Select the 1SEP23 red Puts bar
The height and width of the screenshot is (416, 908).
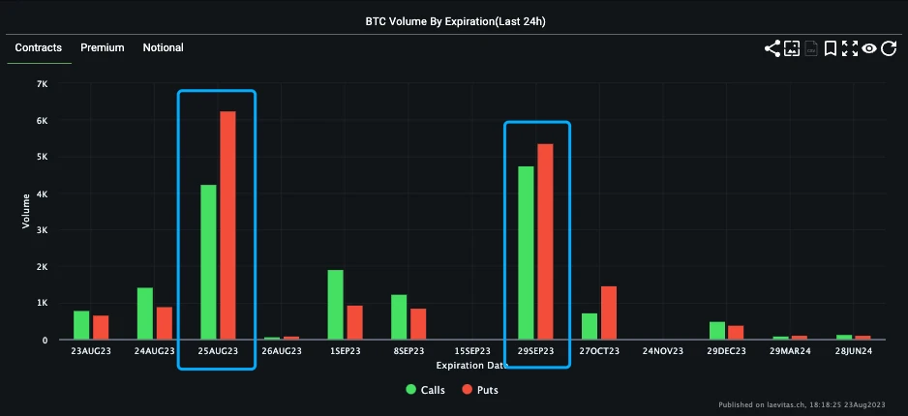[x=355, y=322]
